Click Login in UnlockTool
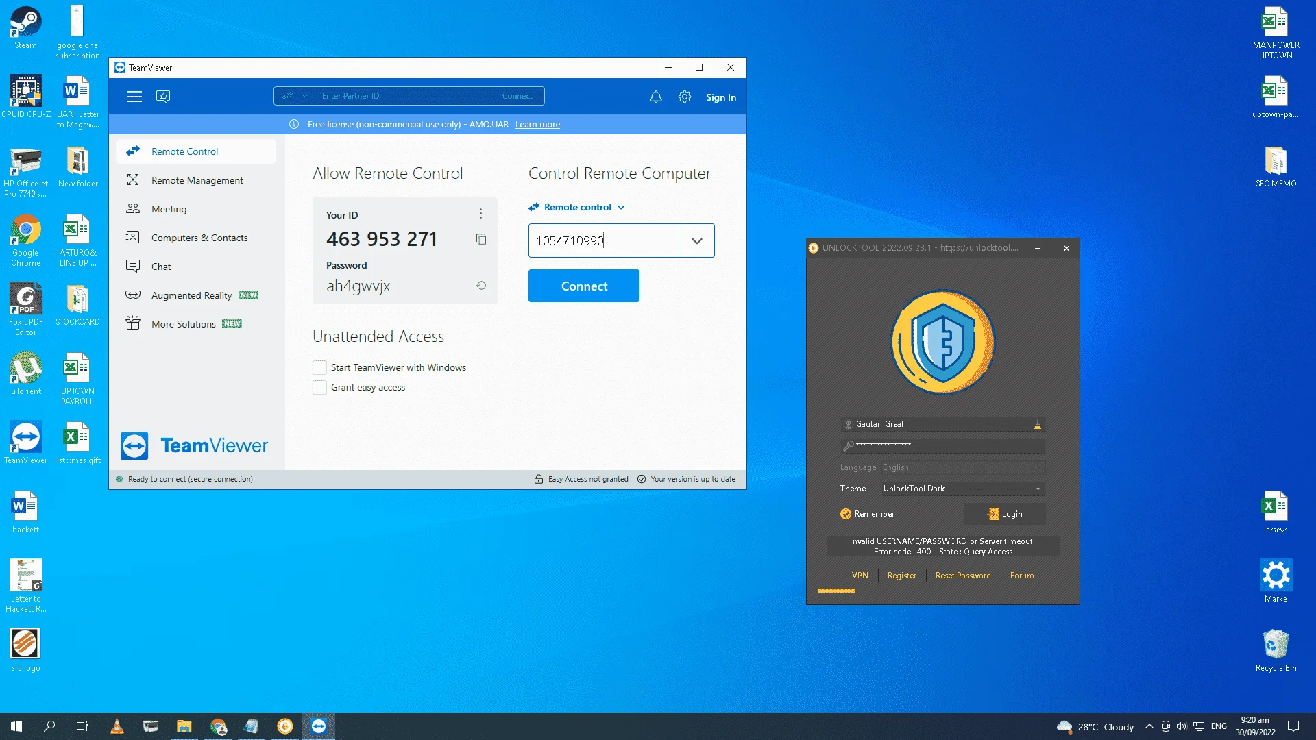Image resolution: width=1316 pixels, height=740 pixels. (1005, 514)
